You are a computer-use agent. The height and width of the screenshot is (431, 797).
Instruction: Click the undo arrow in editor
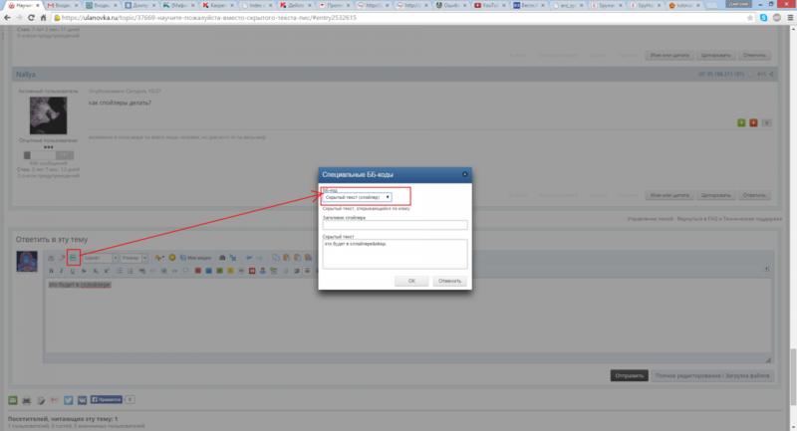(249, 258)
